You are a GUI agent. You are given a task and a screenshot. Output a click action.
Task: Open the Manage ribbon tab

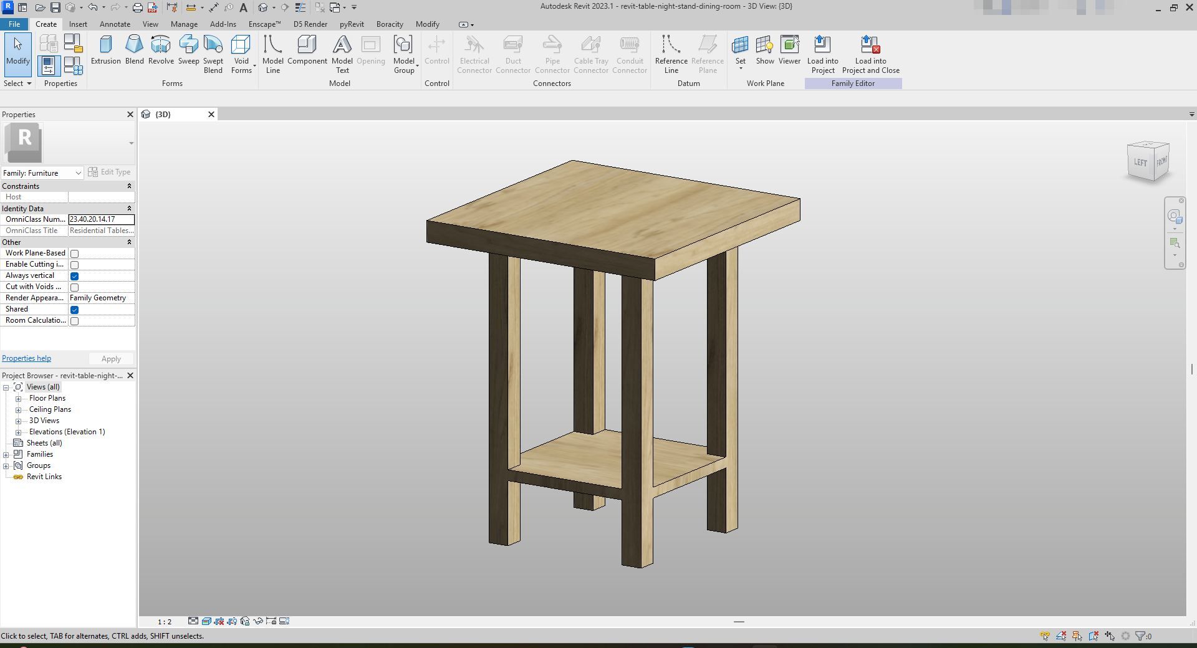pyautogui.click(x=184, y=24)
